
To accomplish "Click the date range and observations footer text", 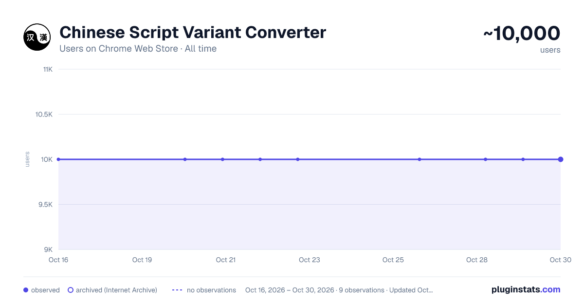I will (339, 290).
